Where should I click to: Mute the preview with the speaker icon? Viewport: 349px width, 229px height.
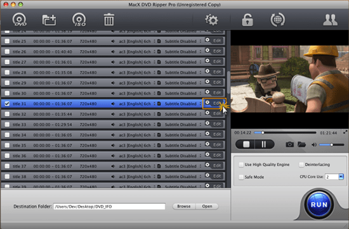(x=314, y=145)
